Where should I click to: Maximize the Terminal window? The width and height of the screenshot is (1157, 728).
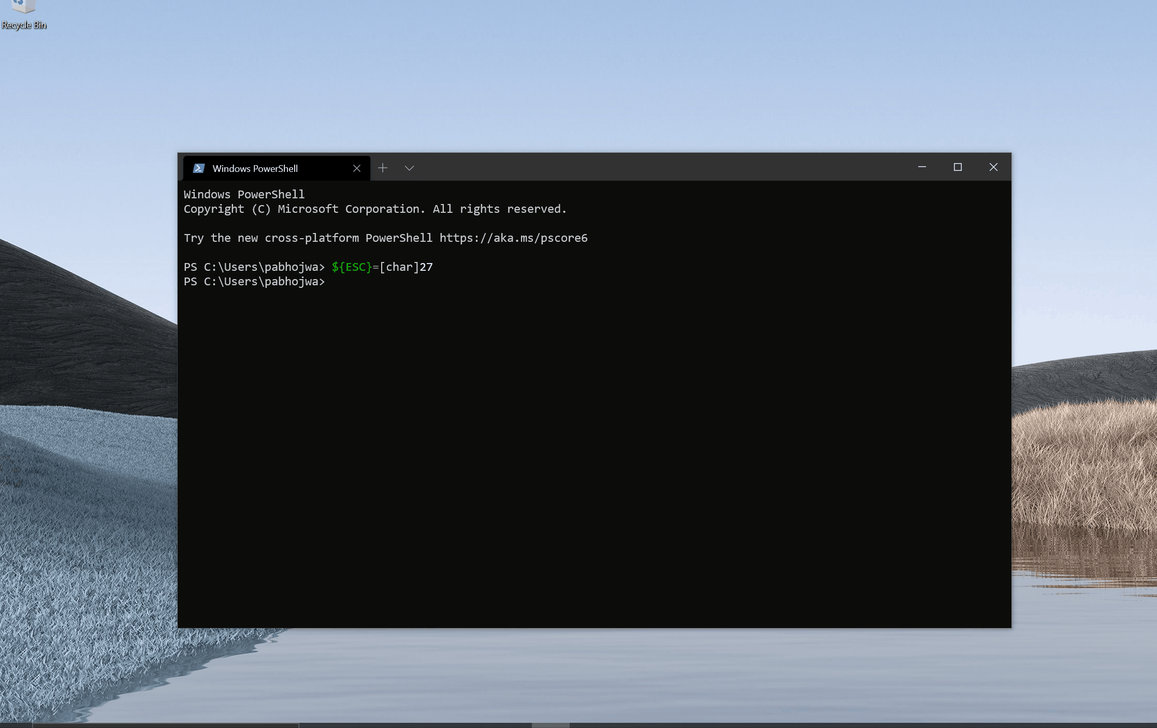coord(958,167)
